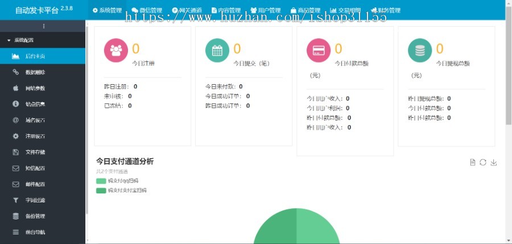The height and width of the screenshot is (244, 512).
Task: Open the 系统管理 top navigation tab
Action: click(x=107, y=10)
